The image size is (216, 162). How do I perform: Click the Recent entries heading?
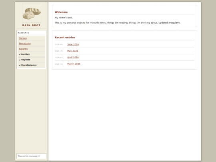[65, 38]
